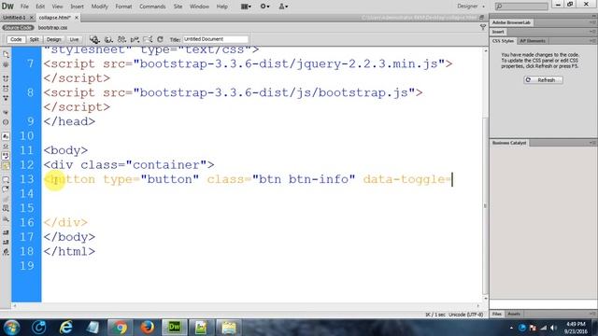Click the Files panel tab
This screenshot has height=336, width=598.
(497, 314)
